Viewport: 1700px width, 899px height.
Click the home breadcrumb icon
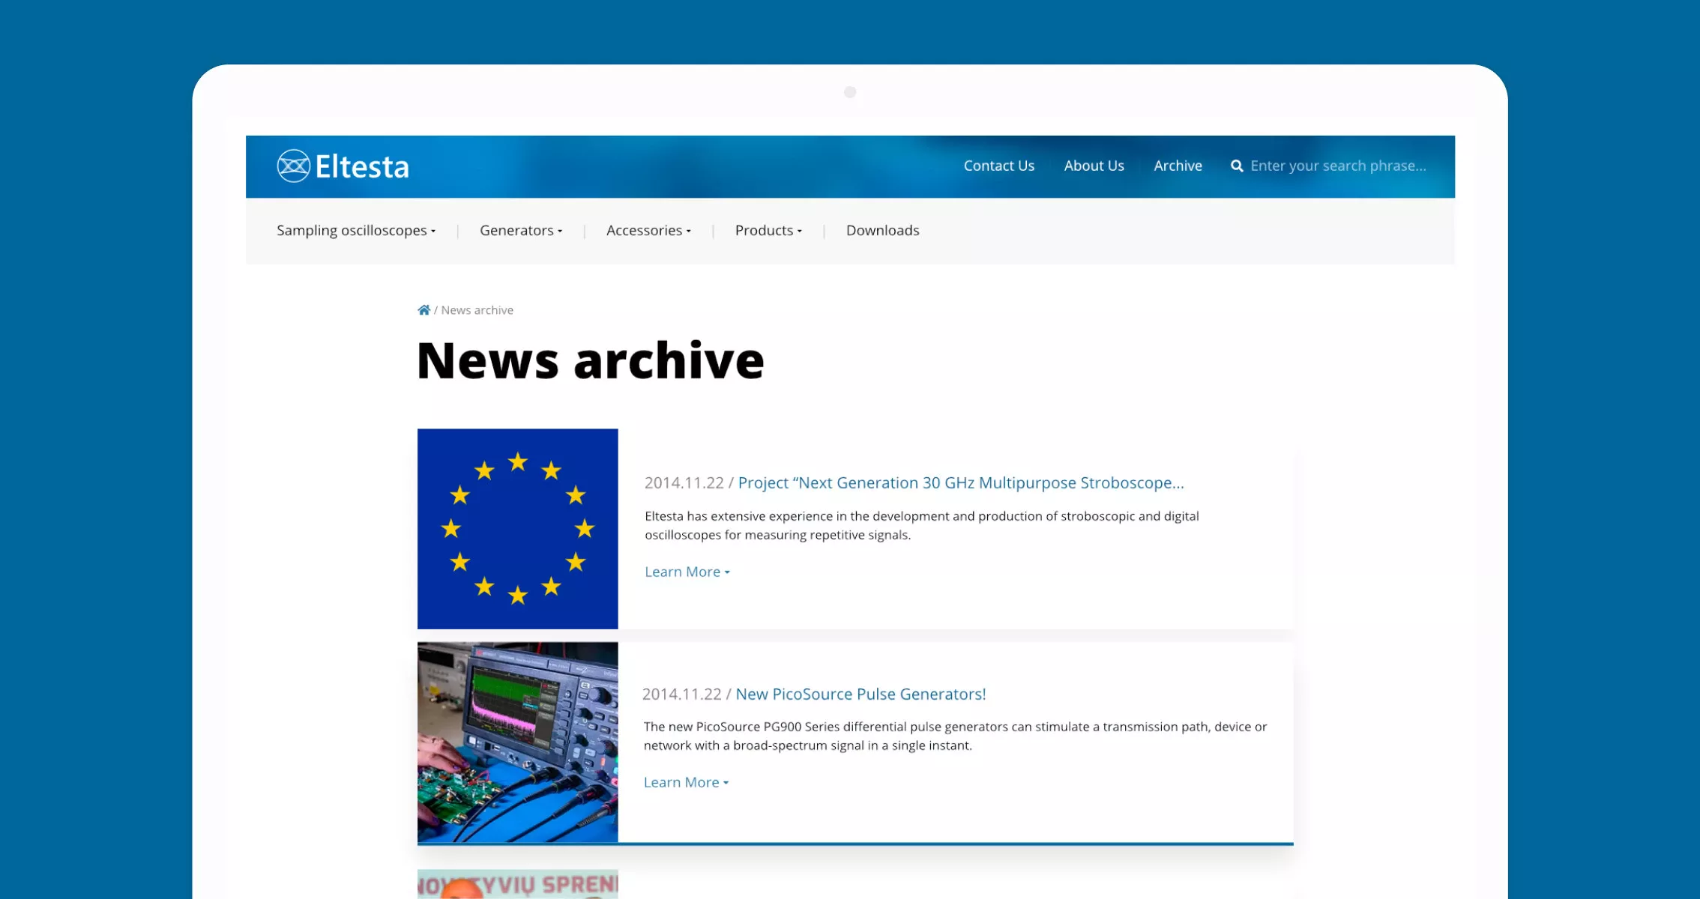[x=424, y=310]
